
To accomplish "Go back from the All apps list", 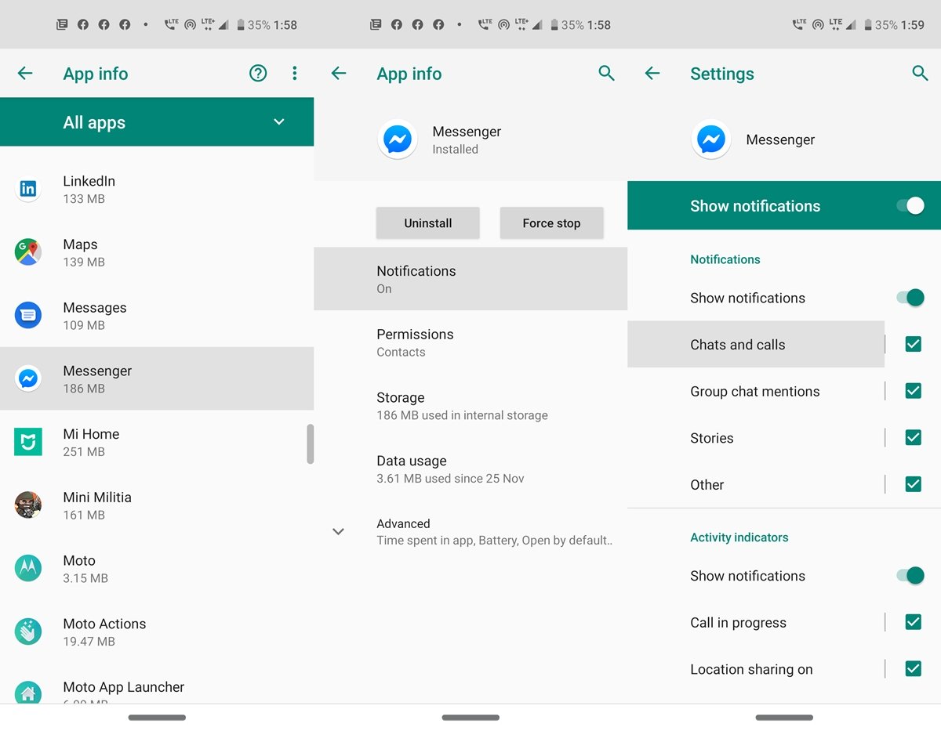I will pyautogui.click(x=25, y=74).
